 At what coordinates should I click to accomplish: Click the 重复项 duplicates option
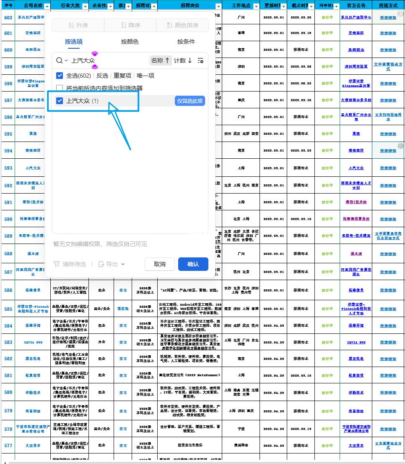(122, 76)
